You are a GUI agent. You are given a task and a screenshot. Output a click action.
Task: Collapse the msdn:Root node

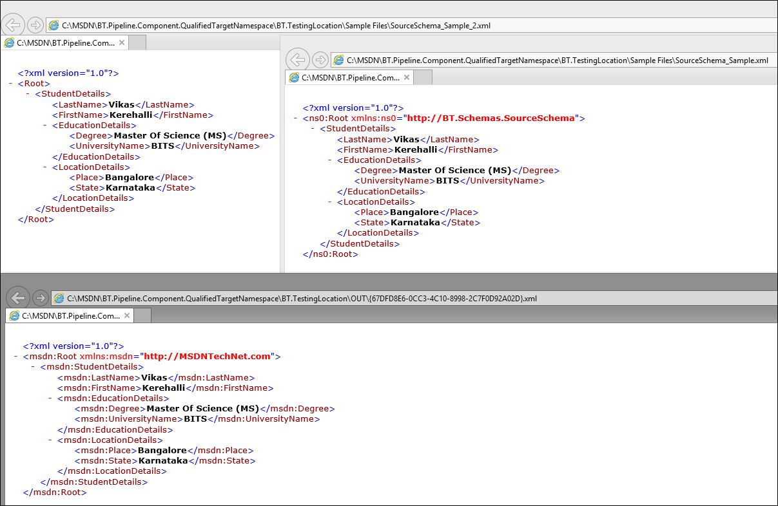15,356
